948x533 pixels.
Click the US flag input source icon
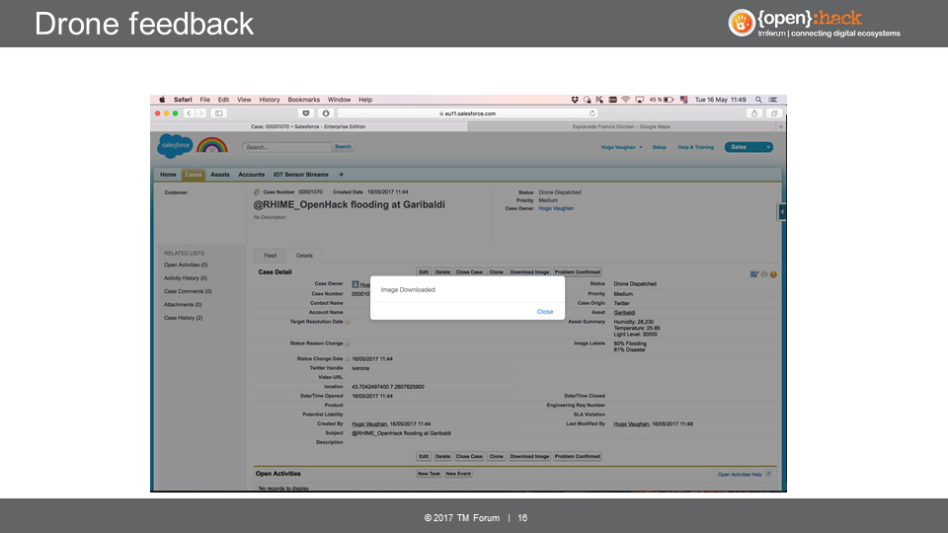(x=683, y=100)
